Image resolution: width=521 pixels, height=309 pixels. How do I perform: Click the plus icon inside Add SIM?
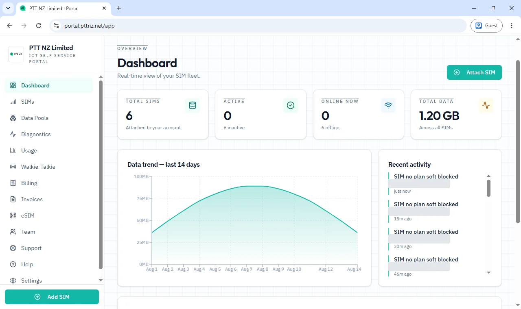37,297
